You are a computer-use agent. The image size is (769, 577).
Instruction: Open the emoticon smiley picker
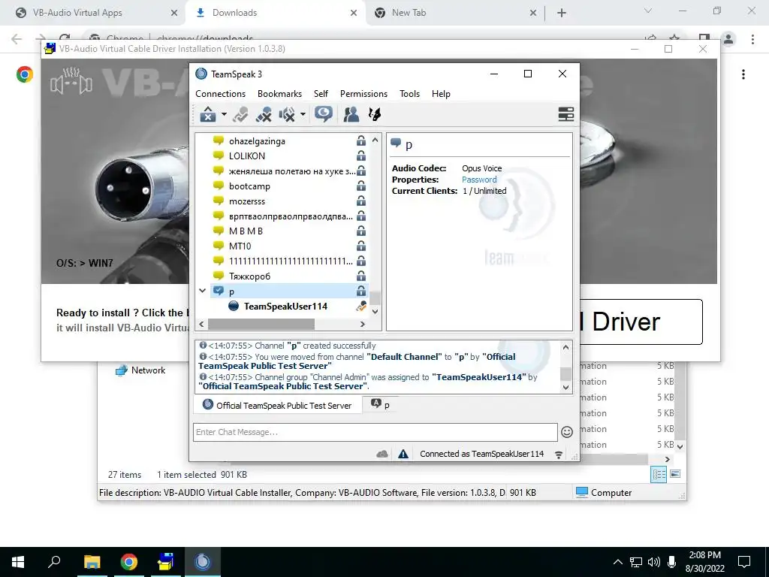click(567, 432)
